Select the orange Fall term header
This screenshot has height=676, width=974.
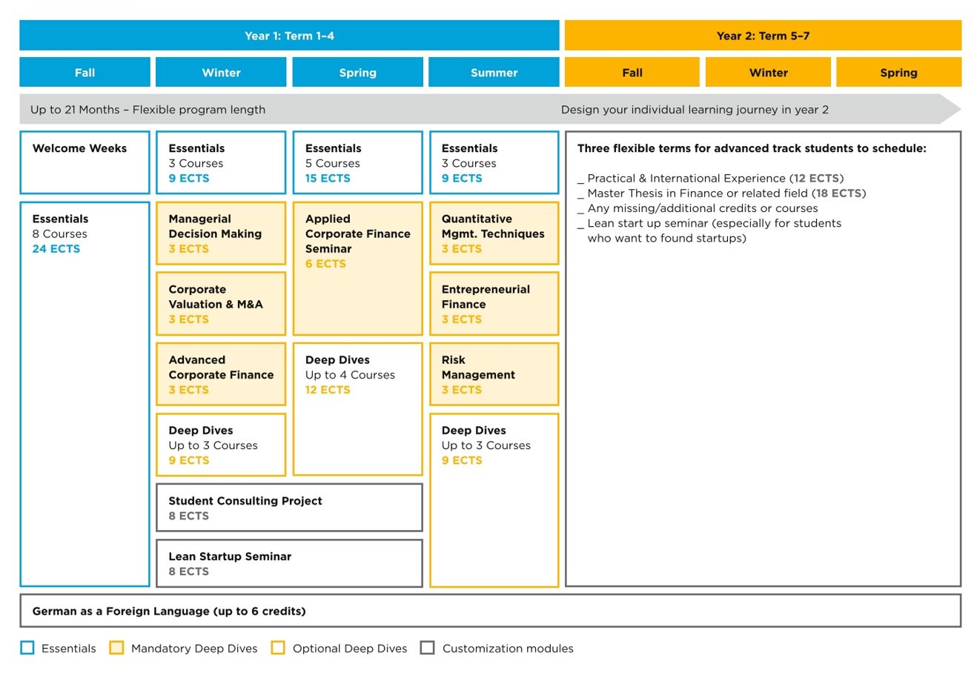pos(632,73)
